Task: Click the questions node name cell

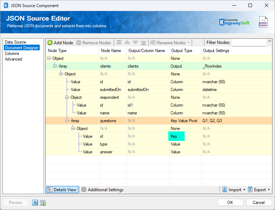Action: (x=113, y=121)
